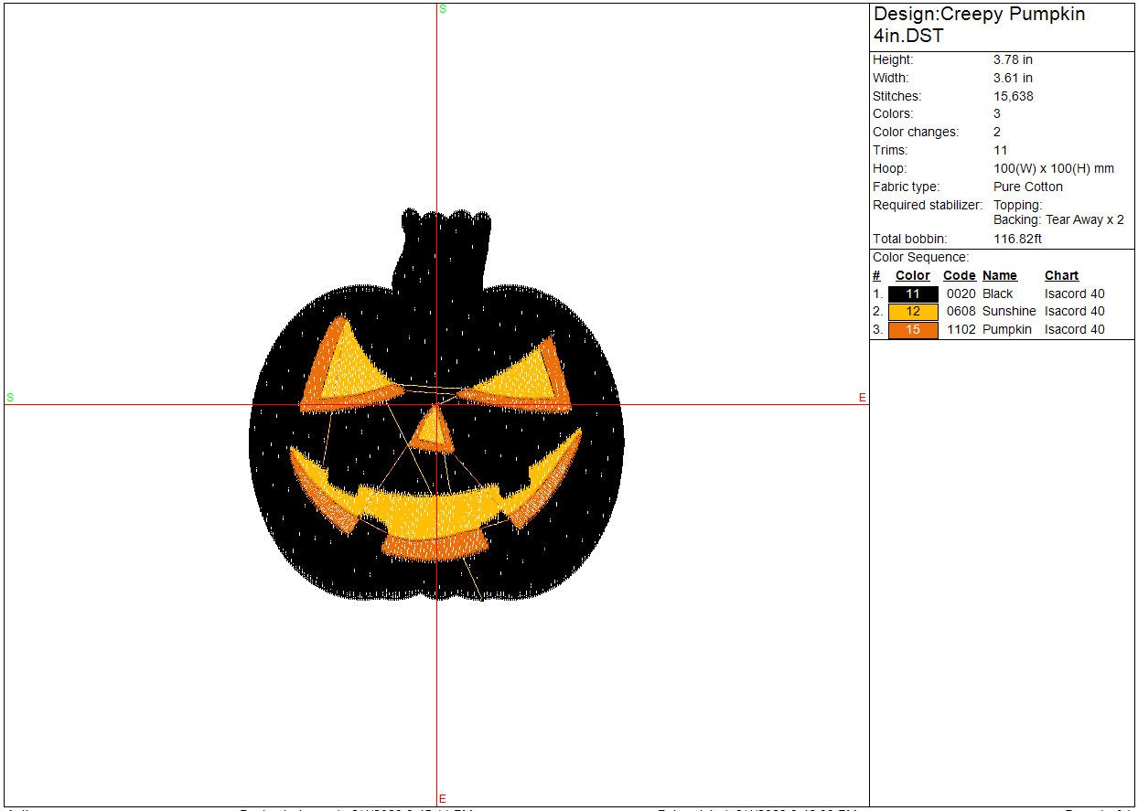Viewport: 1138px width, 811px height.
Task: Click the black color swatch numbered 11
Action: click(913, 294)
